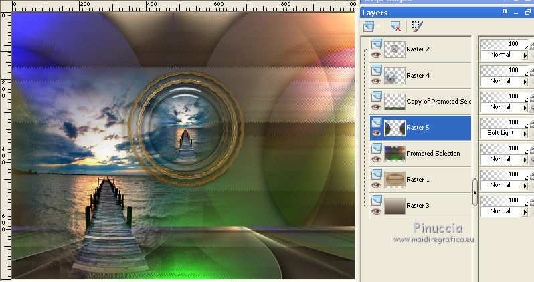Select the Raster 2 layer name
The height and width of the screenshot is (282, 534).
pyautogui.click(x=418, y=49)
